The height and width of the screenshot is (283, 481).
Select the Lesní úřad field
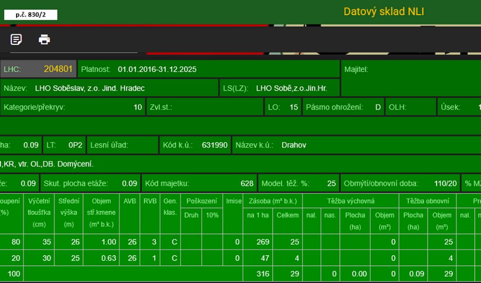click(x=123, y=145)
